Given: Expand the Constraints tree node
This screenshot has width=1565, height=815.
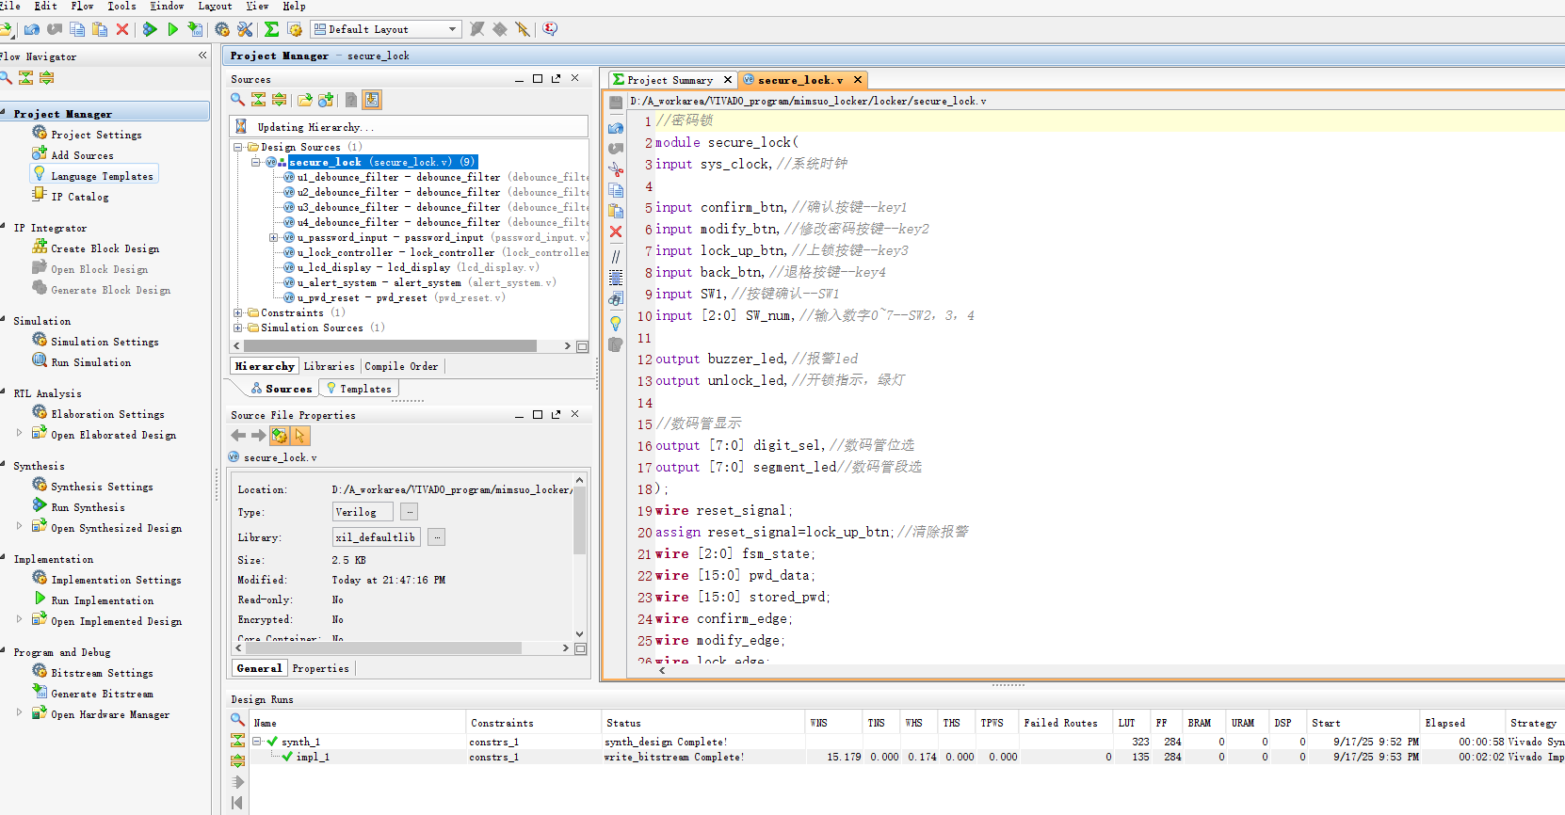Looking at the screenshot, I should pyautogui.click(x=238, y=312).
